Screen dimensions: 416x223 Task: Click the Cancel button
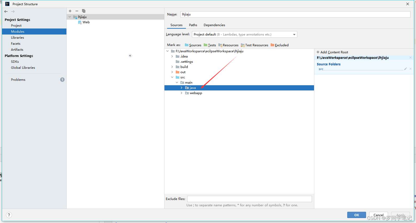pos(378,215)
